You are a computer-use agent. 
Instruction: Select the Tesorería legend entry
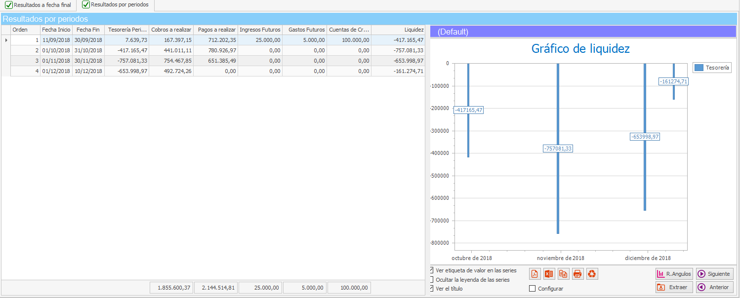(x=711, y=67)
